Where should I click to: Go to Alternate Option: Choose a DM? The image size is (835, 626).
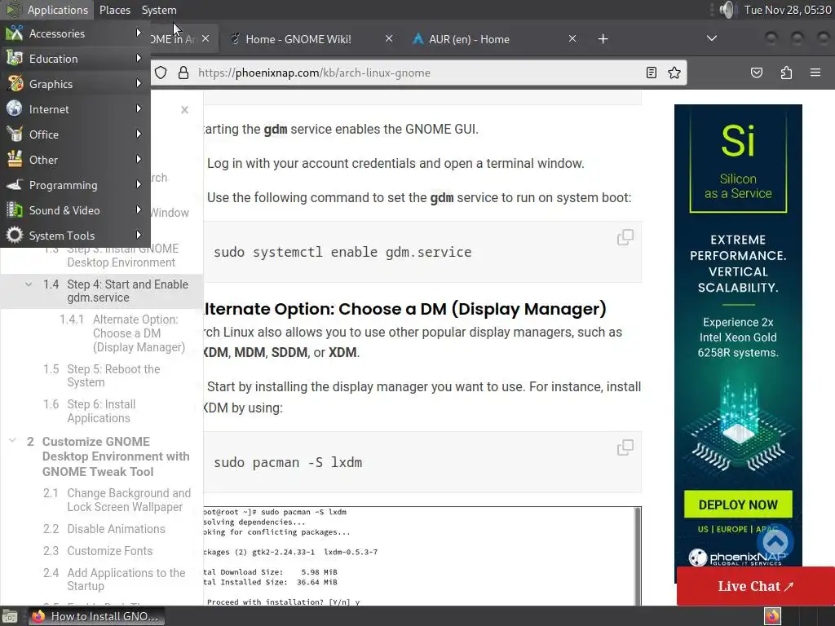pyautogui.click(x=139, y=333)
